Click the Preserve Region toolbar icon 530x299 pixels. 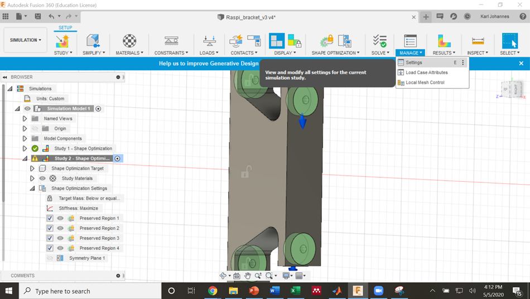click(x=327, y=41)
